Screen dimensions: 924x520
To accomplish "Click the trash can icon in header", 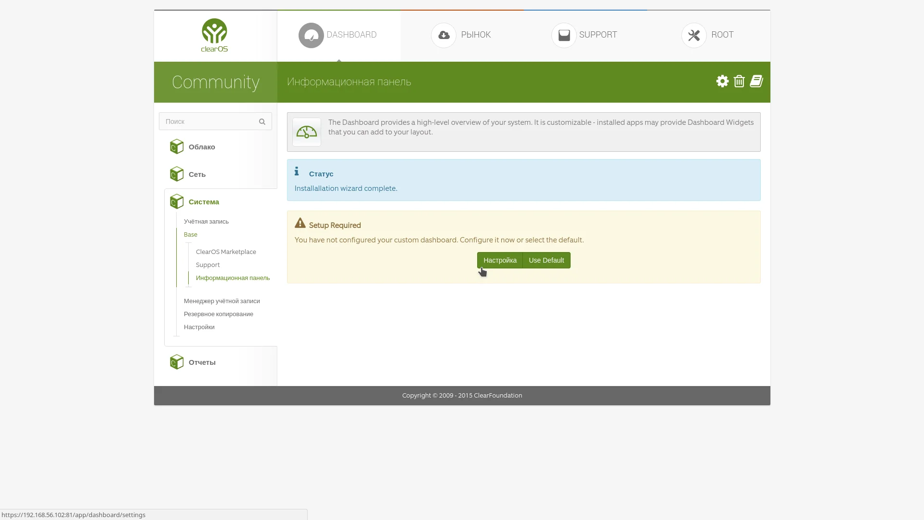I will point(739,81).
